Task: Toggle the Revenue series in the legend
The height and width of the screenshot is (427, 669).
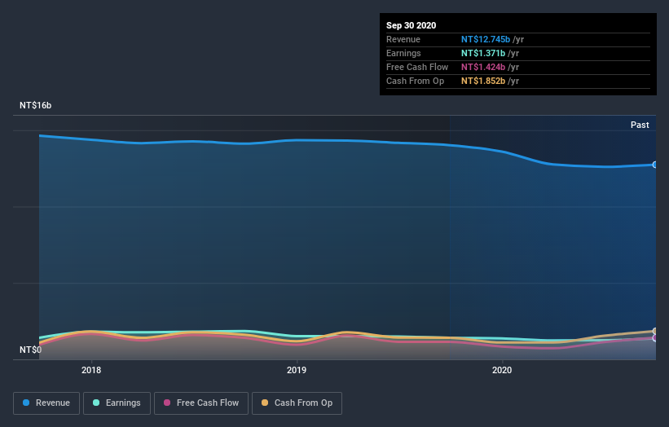Action: pyautogui.click(x=46, y=403)
